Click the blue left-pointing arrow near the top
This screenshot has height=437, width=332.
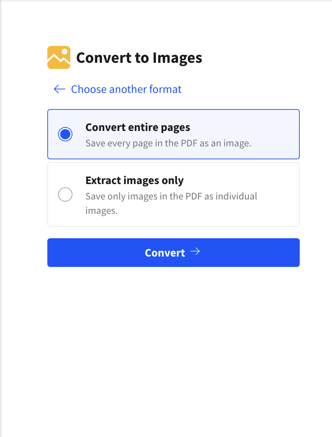[59, 89]
